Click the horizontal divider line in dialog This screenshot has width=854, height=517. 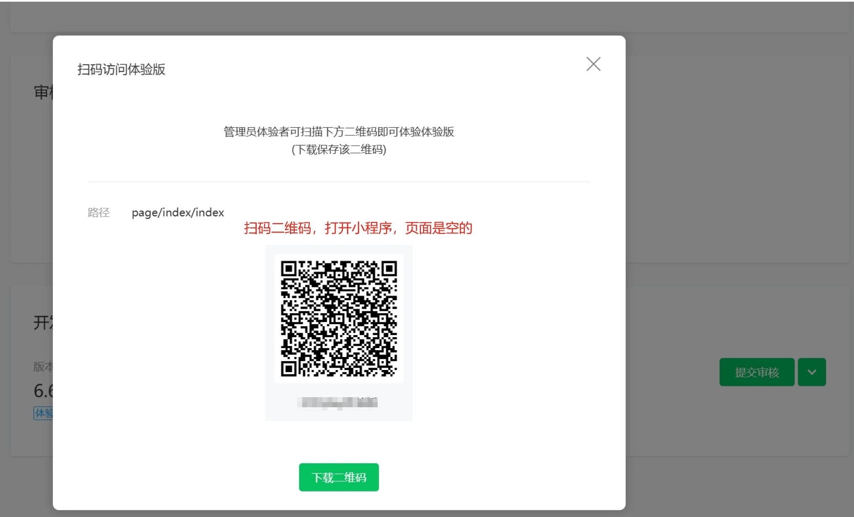coord(339,181)
